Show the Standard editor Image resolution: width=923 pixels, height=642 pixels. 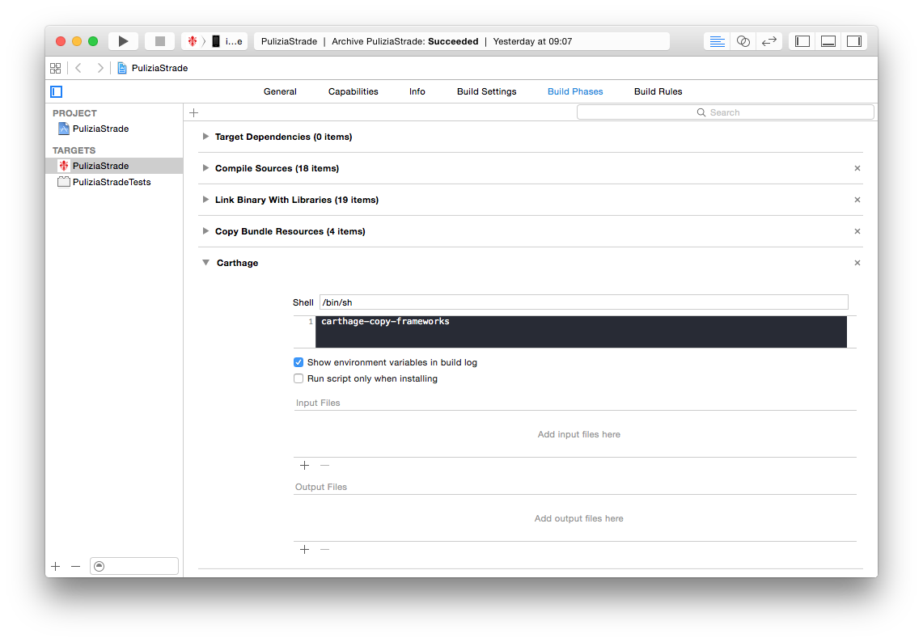717,41
